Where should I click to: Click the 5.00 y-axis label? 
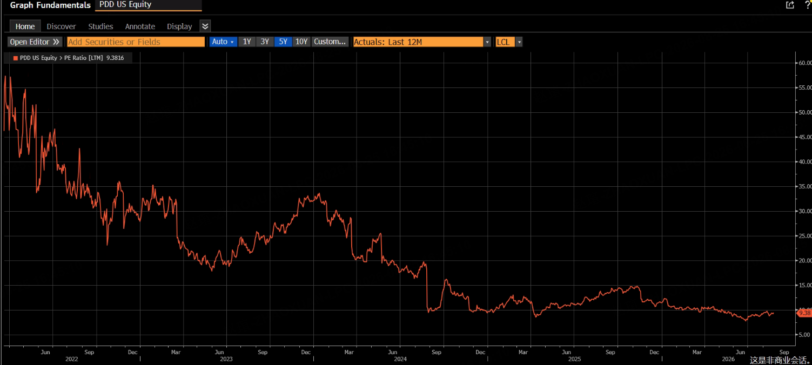(805, 335)
